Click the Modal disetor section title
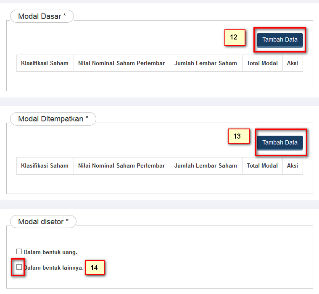 (43, 222)
